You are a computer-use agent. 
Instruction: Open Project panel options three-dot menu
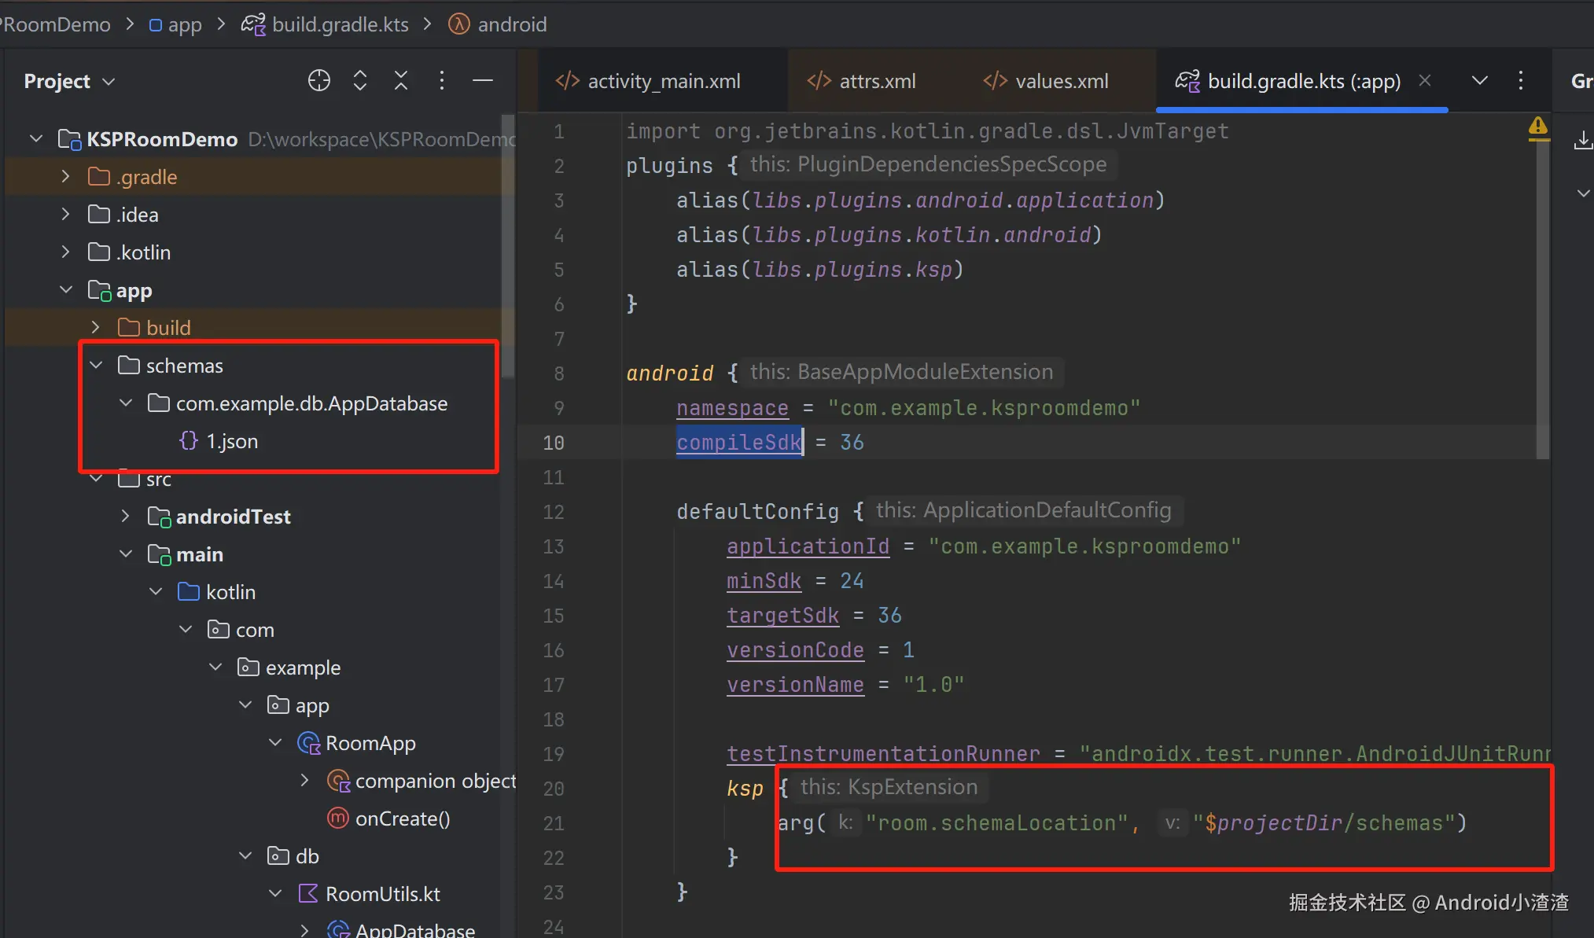tap(442, 81)
